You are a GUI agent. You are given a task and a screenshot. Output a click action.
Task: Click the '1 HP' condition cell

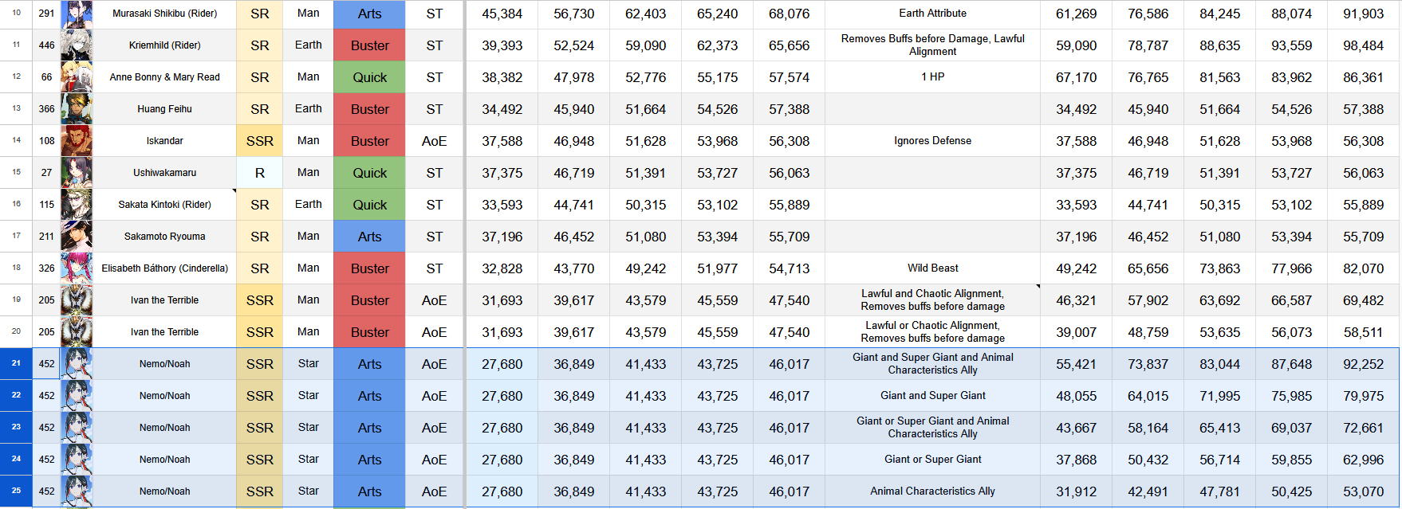tap(932, 77)
